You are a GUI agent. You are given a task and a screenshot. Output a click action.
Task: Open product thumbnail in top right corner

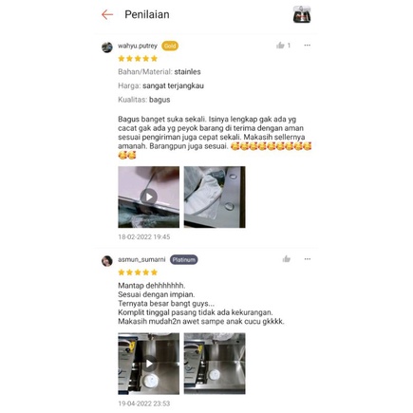302,14
